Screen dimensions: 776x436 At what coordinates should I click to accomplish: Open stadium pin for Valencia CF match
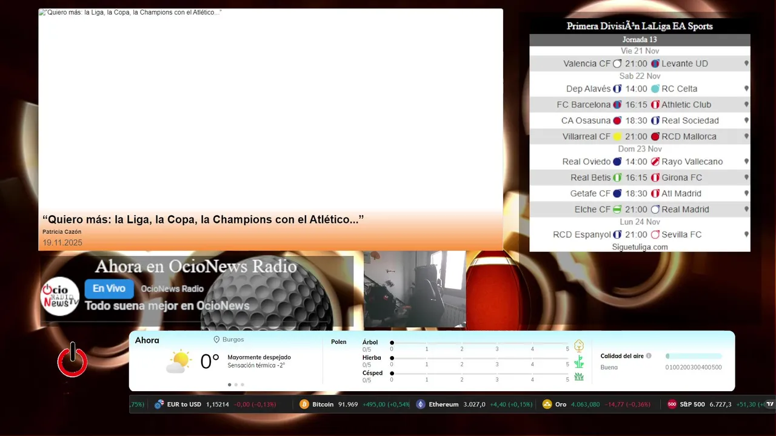[x=746, y=64]
